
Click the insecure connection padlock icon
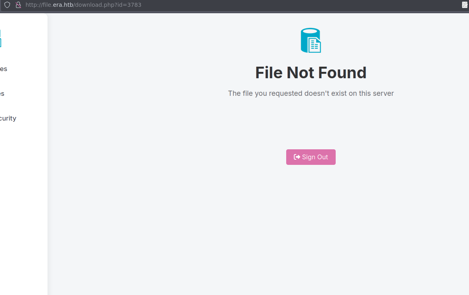(x=18, y=5)
